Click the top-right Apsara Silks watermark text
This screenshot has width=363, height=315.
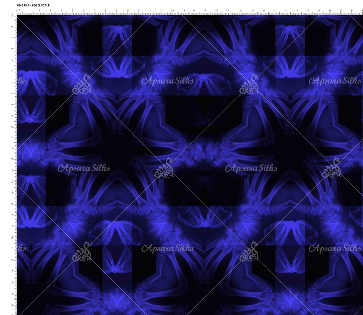(x=334, y=81)
